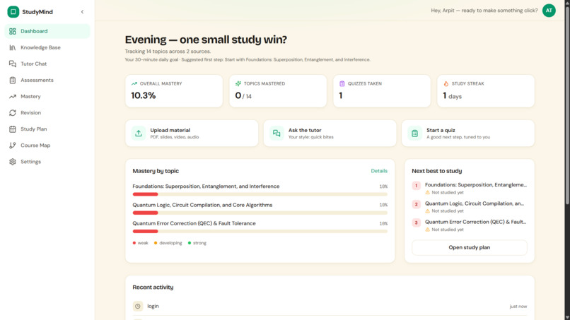Click the Mastery trend-line icon in sidebar

coord(13,97)
